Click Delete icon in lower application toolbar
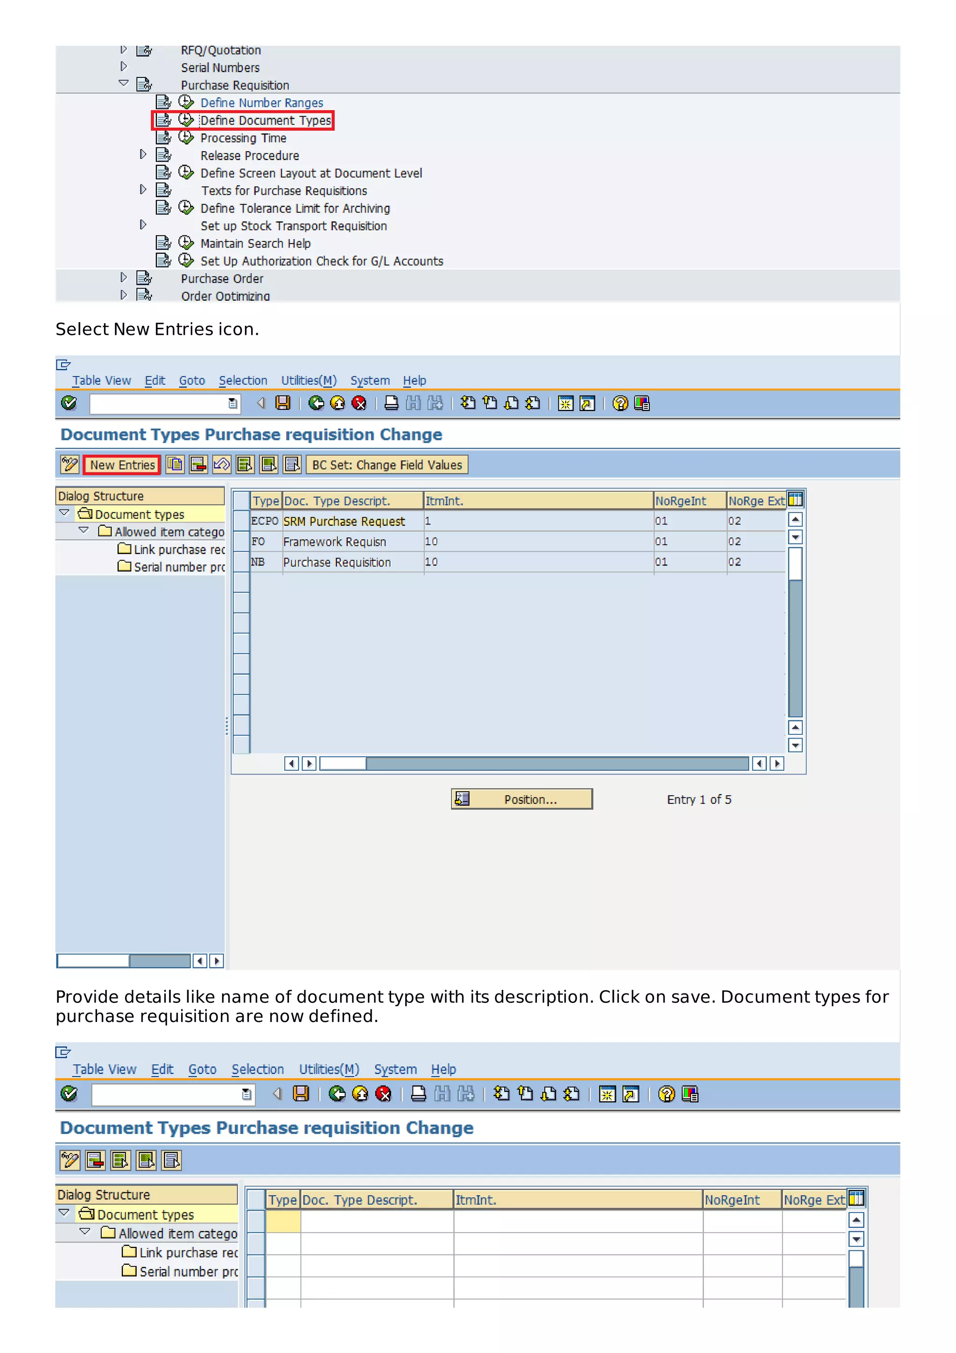 pos(95,1160)
